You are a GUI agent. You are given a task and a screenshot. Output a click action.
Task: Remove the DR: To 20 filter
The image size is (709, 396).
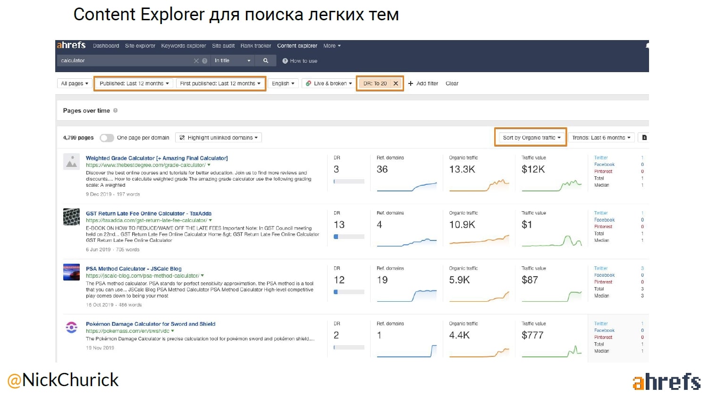pyautogui.click(x=396, y=83)
